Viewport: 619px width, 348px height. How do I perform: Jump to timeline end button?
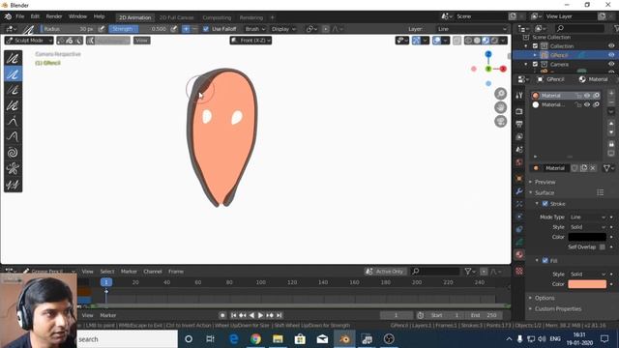[x=280, y=315]
